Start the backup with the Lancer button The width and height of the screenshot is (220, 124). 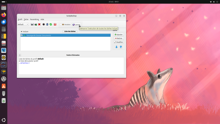tap(76, 25)
